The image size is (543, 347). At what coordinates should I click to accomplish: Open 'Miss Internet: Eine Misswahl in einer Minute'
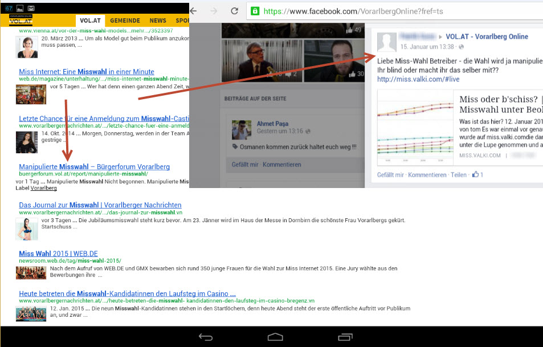(87, 72)
